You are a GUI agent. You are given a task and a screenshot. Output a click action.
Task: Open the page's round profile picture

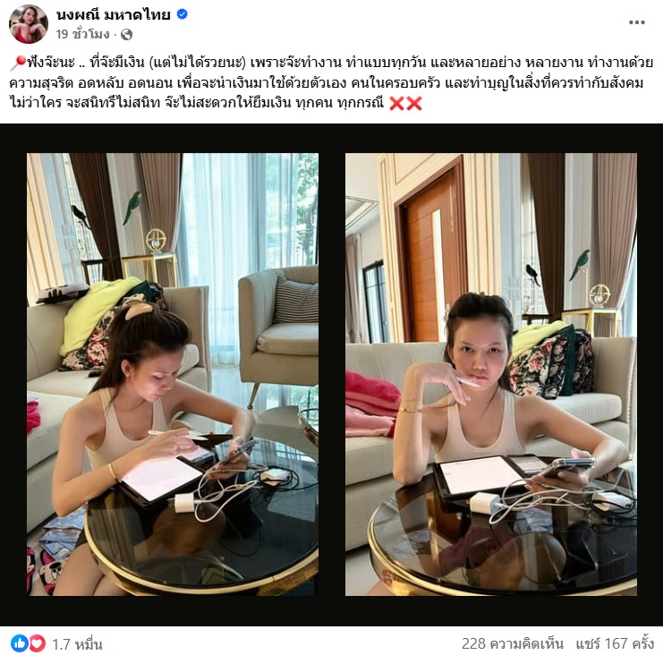(x=29, y=24)
